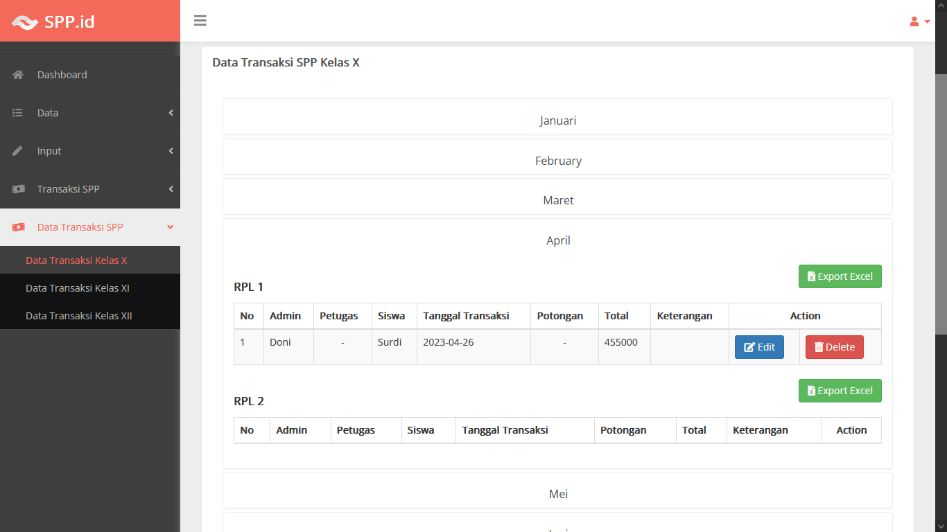Click the SPP.id logo icon

25,22
